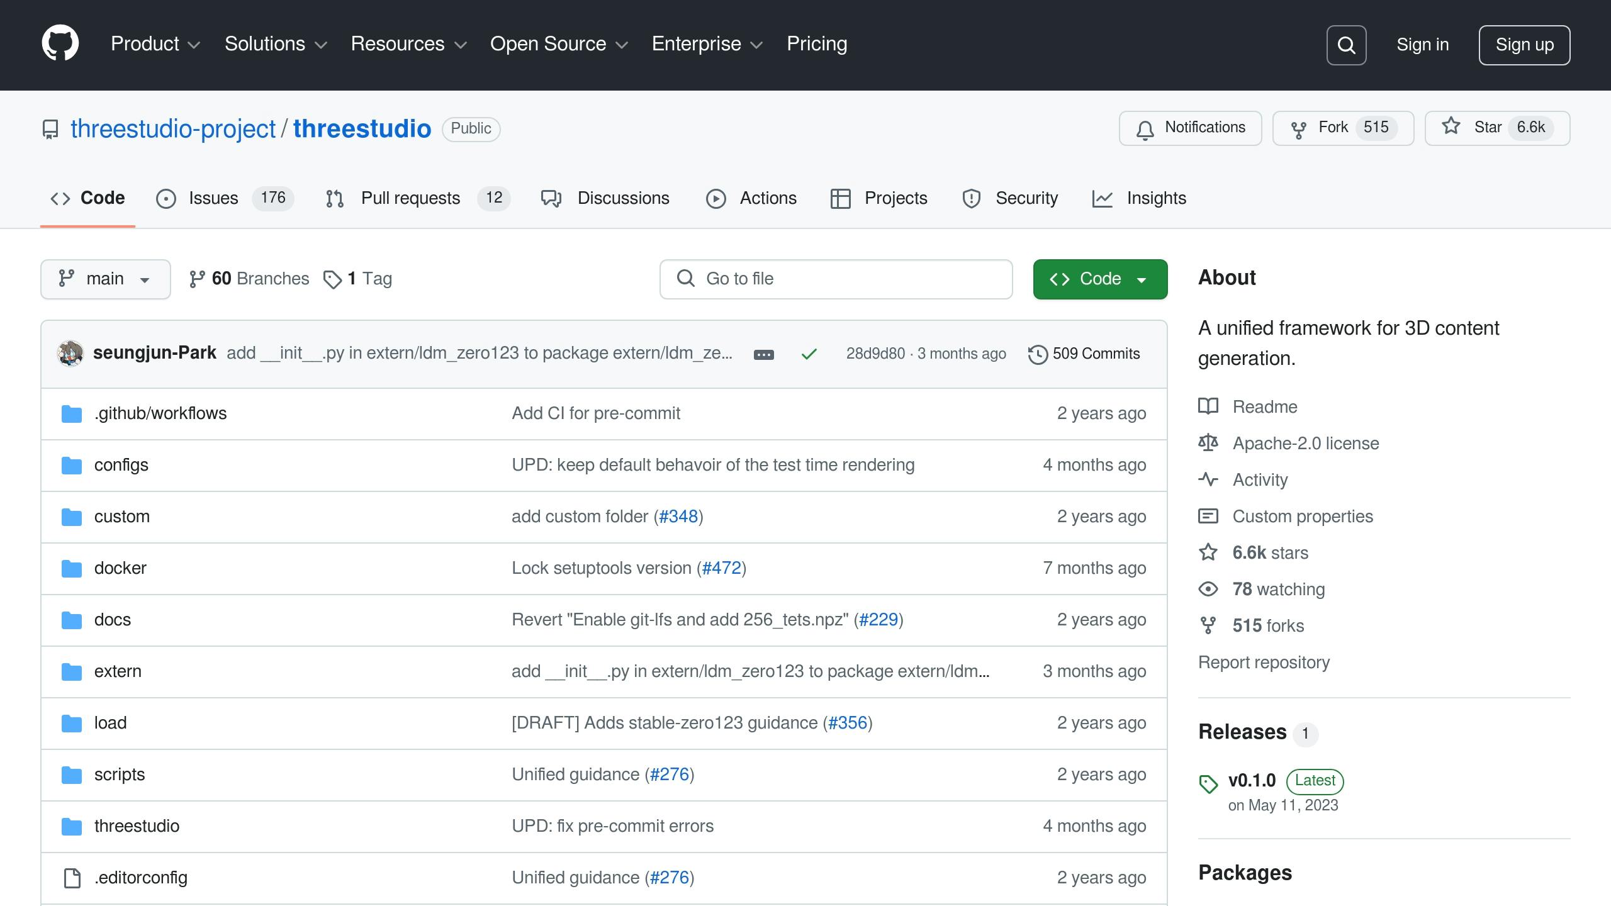Click the license scale icon
The image size is (1611, 906).
tap(1208, 443)
